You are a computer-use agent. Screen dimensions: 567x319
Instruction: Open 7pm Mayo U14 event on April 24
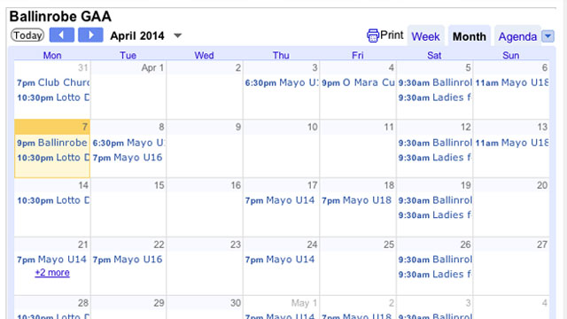click(280, 260)
